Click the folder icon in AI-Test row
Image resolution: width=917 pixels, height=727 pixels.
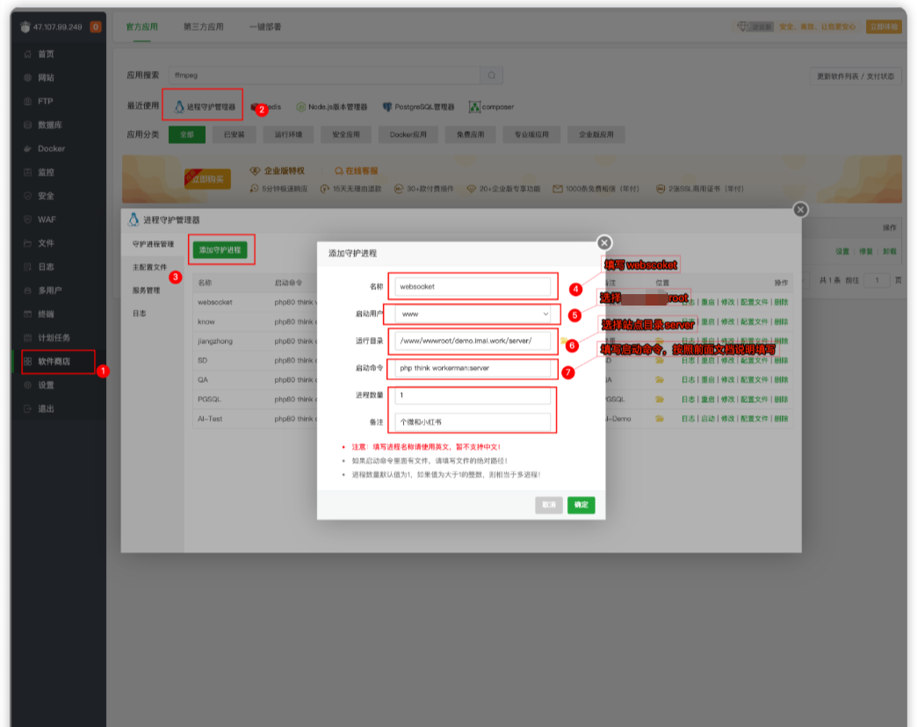click(x=660, y=419)
